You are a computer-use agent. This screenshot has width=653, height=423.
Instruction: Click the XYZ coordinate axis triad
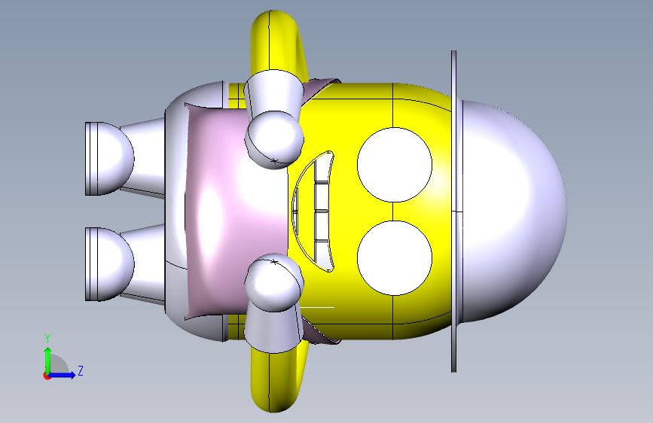[x=63, y=358]
